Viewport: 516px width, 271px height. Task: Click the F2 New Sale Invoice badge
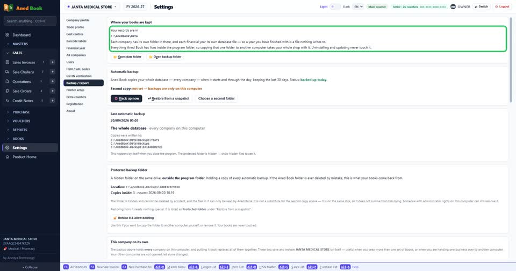coord(92,267)
